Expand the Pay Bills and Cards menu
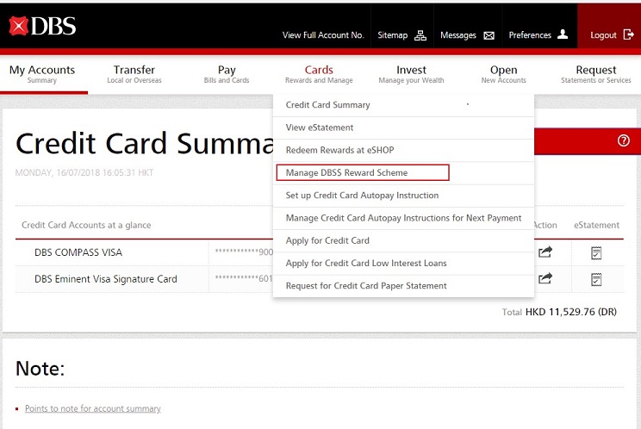The height and width of the screenshot is (429, 641). 227,74
